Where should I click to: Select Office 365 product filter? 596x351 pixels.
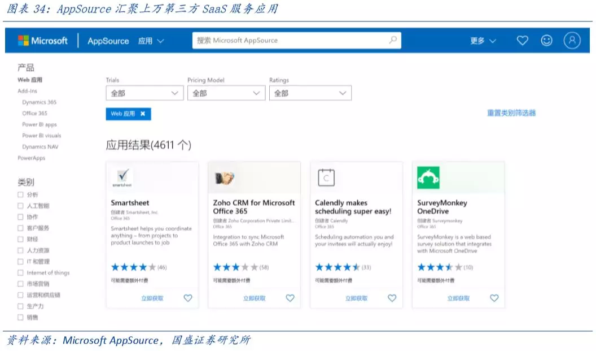(34, 113)
